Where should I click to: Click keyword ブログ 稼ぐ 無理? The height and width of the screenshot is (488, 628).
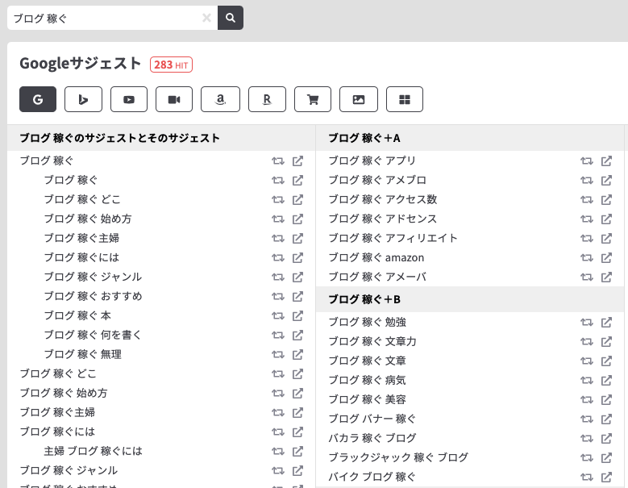[82, 355]
